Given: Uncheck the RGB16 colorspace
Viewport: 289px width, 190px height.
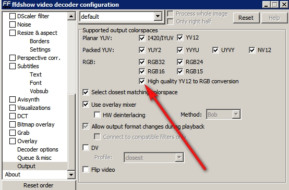Looking at the screenshot, I should pyautogui.click(x=142, y=71).
